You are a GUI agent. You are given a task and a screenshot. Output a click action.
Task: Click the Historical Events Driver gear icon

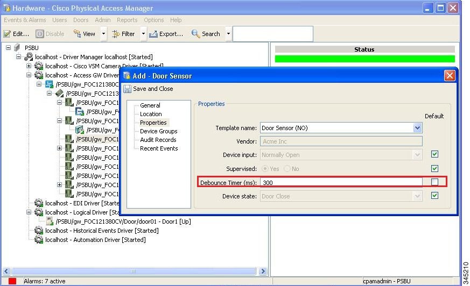point(39,230)
